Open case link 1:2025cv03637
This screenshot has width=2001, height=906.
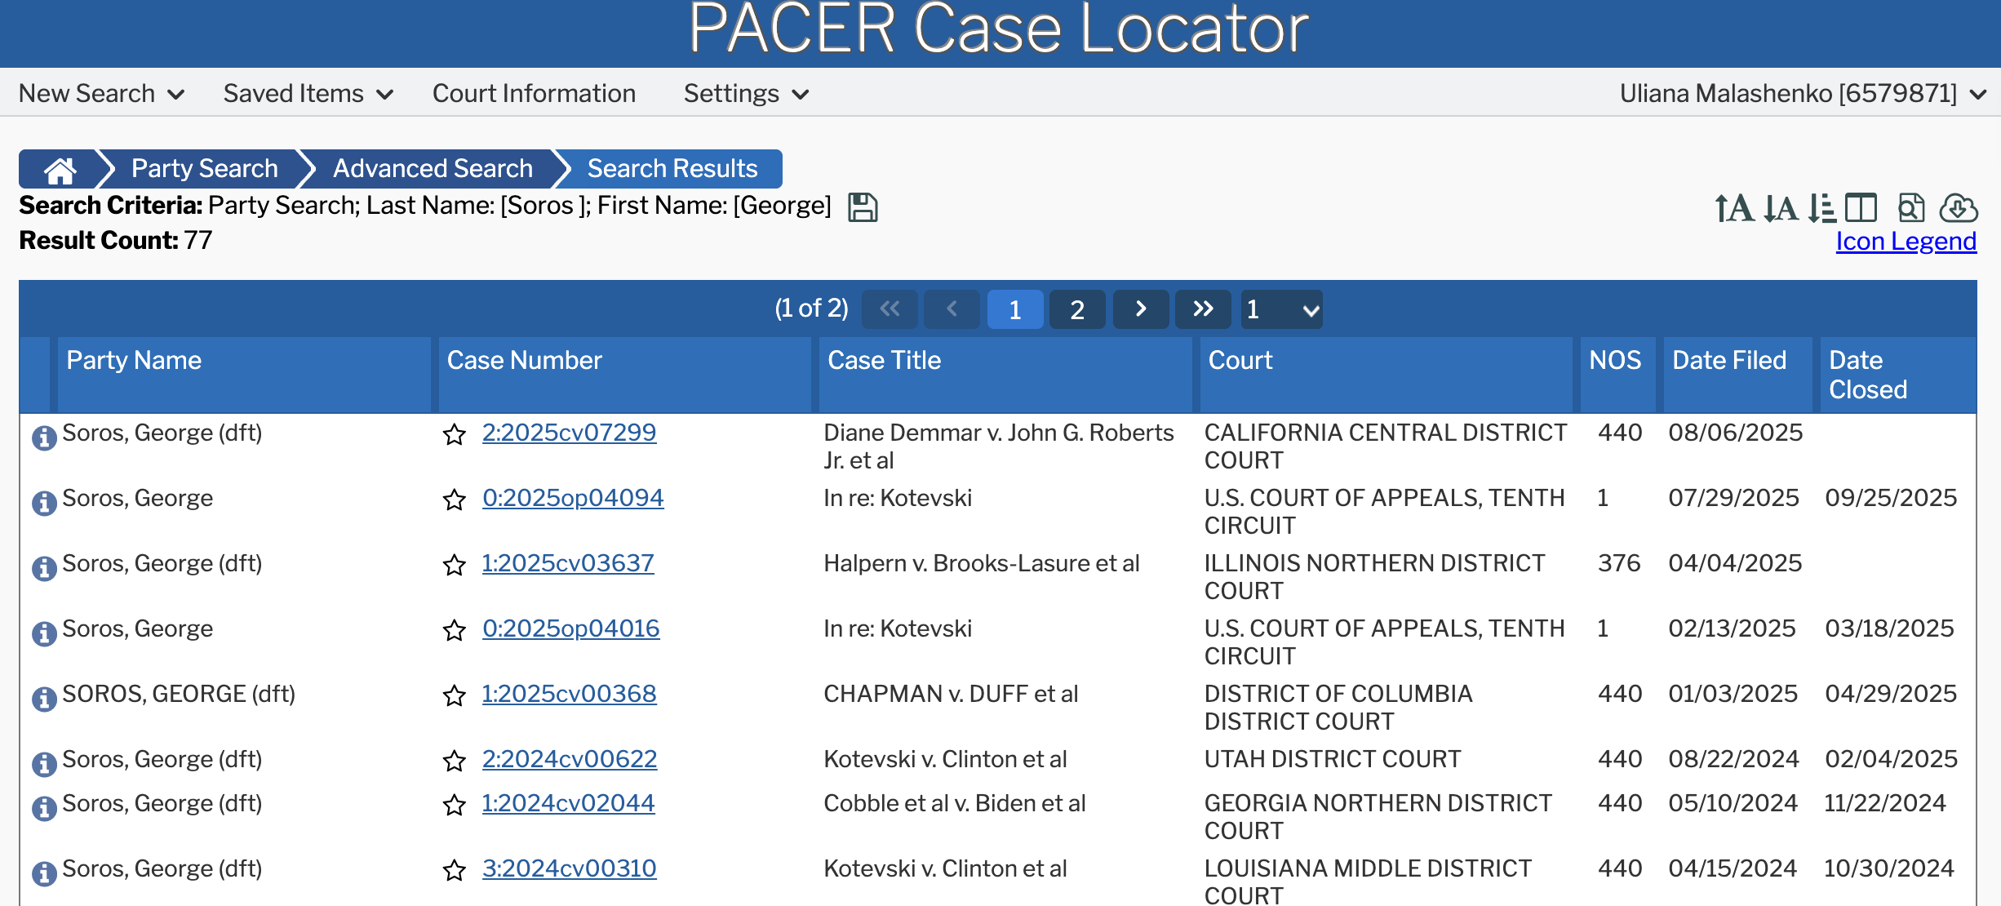click(568, 563)
